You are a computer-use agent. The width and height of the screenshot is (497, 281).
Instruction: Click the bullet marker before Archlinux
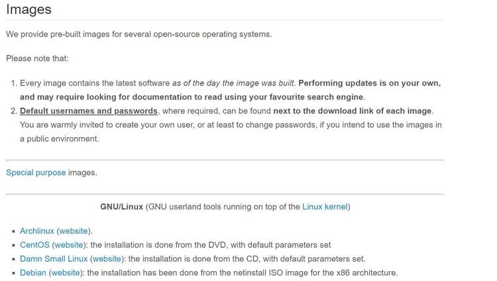point(14,231)
